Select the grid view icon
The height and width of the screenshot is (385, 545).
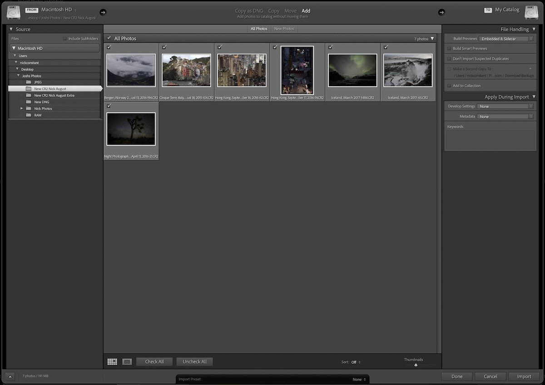point(112,361)
